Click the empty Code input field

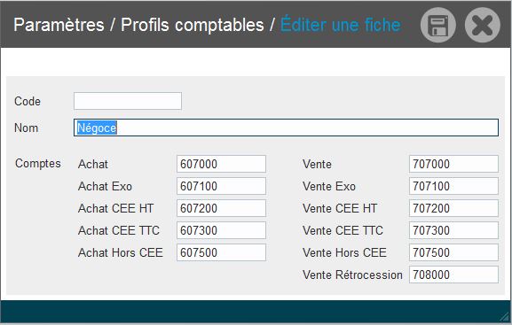(128, 101)
